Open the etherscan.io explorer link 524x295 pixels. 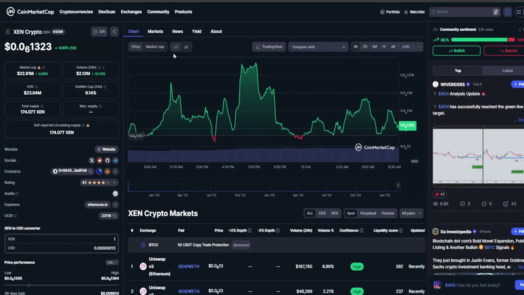pos(97,204)
